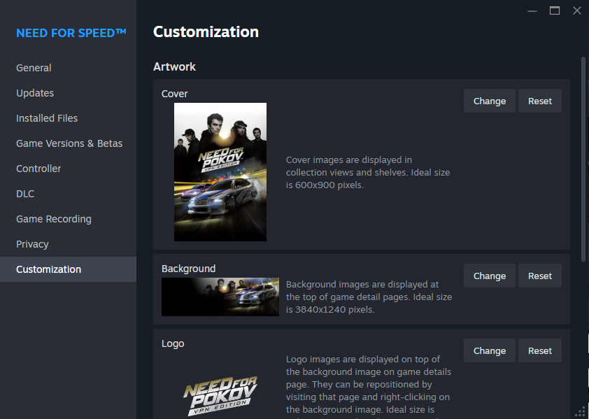Image resolution: width=589 pixels, height=419 pixels.
Task: Reset the Cover artwork
Action: pos(540,101)
